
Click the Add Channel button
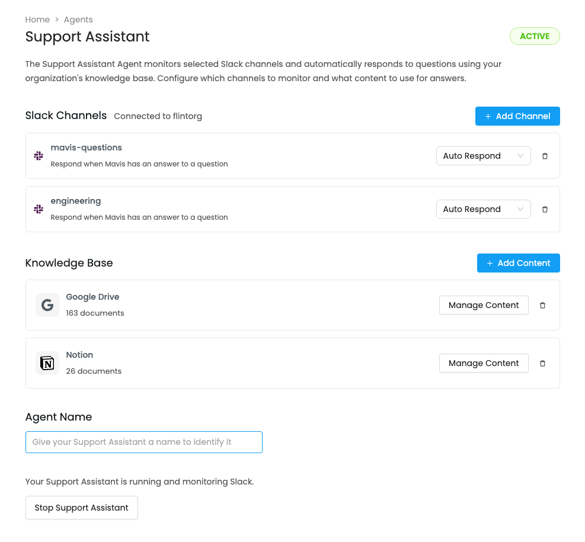coord(517,116)
